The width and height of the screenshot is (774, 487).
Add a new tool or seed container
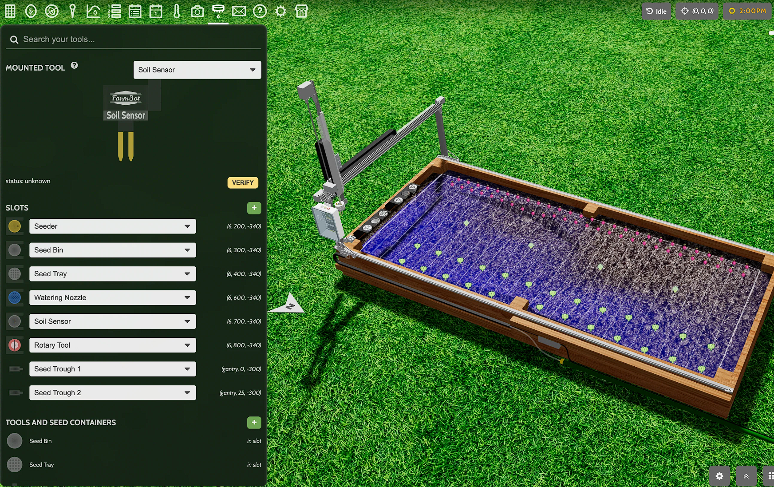tap(254, 422)
